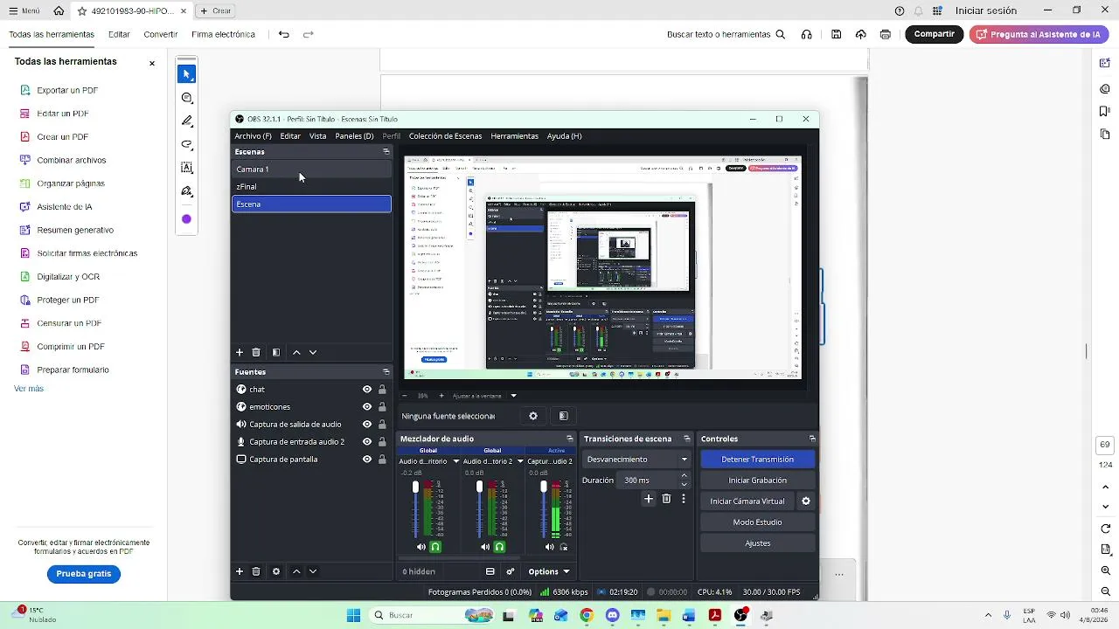Click the Detener Transmisión button
This screenshot has height=629, width=1119.
[757, 460]
